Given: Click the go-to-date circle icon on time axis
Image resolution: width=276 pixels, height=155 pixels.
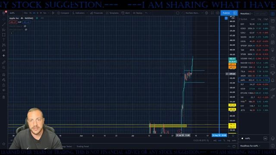Looking at the screenshot, I should pyautogui.click(x=233, y=136).
